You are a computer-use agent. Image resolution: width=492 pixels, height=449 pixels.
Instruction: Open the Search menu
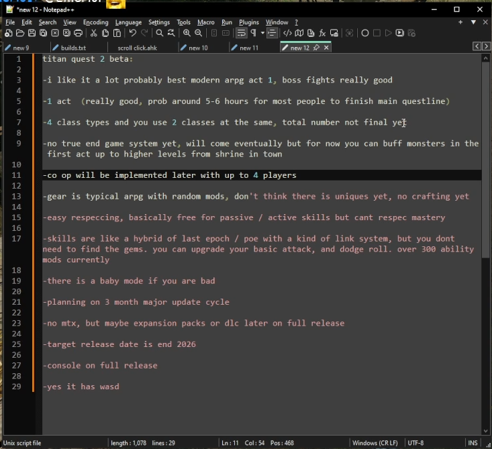pos(48,22)
